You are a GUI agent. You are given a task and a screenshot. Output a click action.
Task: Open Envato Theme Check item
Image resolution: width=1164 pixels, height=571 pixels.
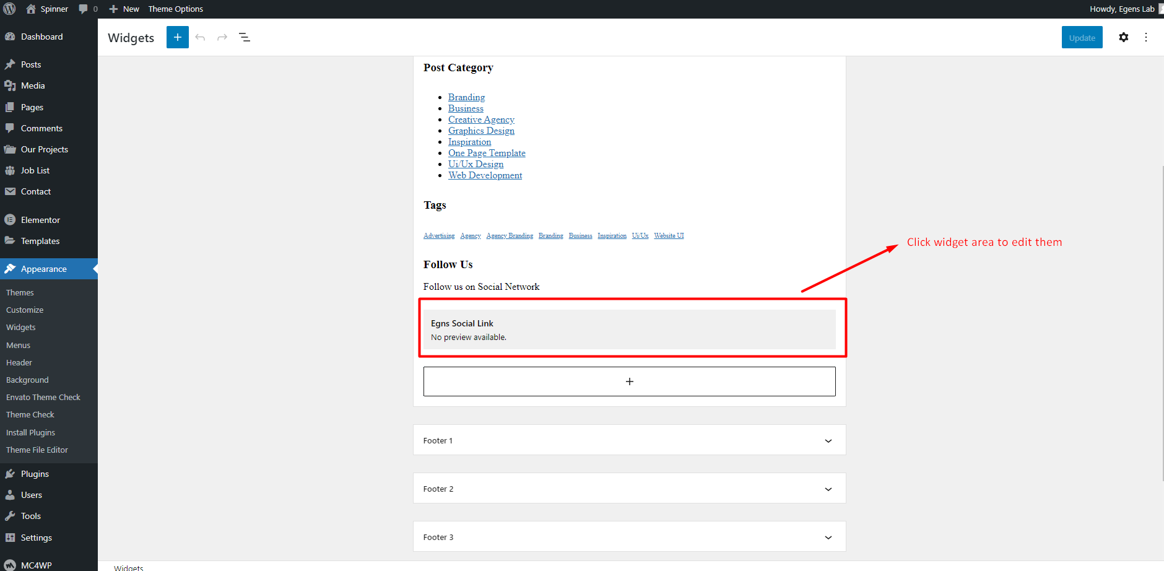[43, 397]
